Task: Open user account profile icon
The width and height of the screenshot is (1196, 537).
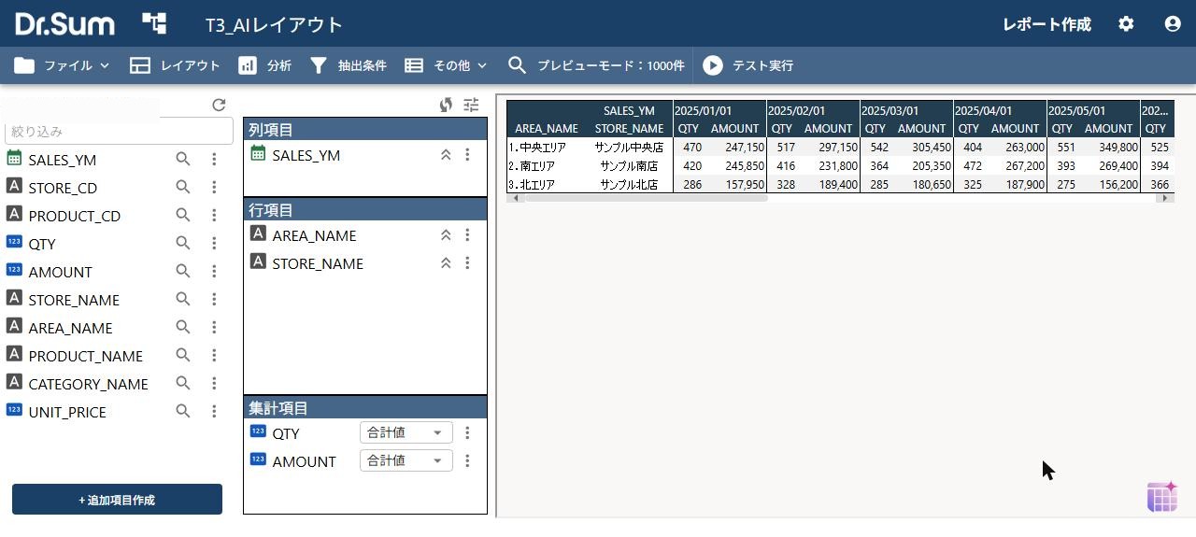Action: click(1173, 24)
